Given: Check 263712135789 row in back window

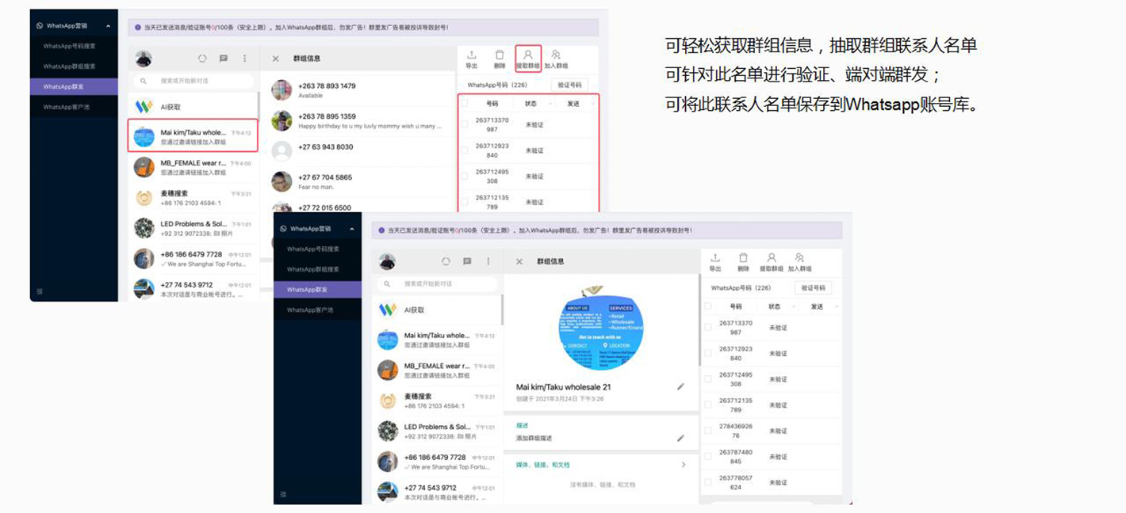Looking at the screenshot, I should pyautogui.click(x=465, y=202).
